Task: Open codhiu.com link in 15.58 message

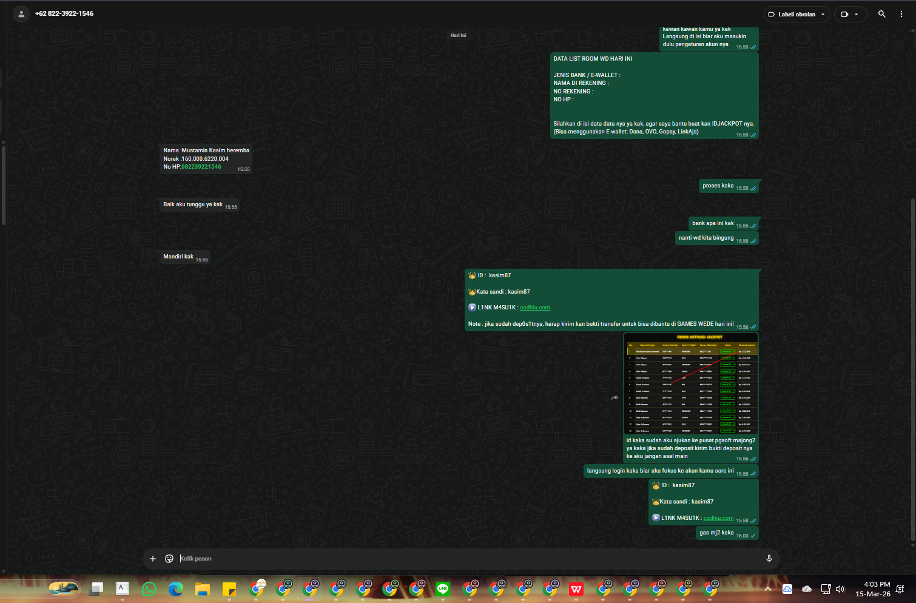Action: (718, 518)
